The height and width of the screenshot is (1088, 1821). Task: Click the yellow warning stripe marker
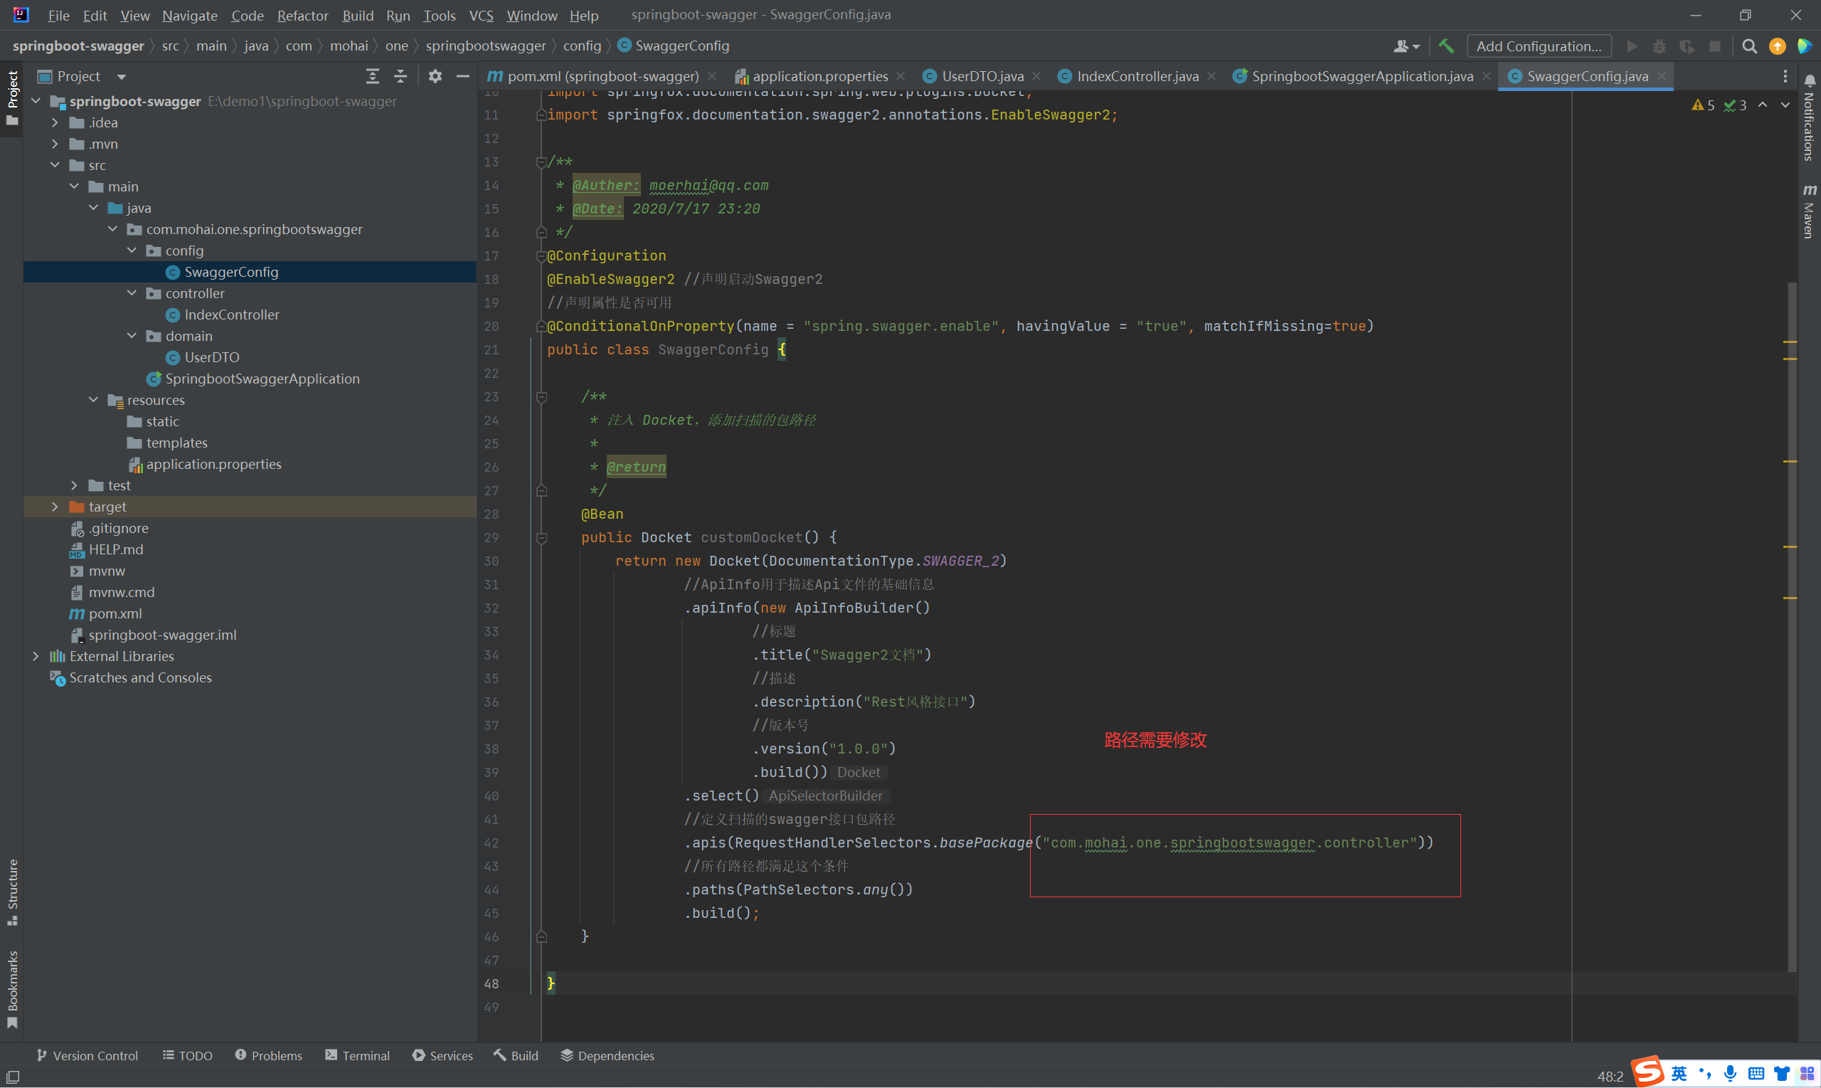1790,342
